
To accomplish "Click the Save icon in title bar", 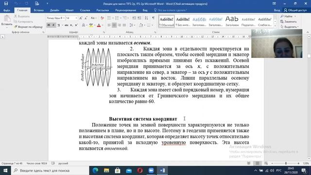I will click(x=6, y=3).
